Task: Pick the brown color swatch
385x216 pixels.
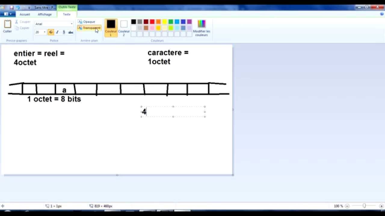Action: pyautogui.click(x=146, y=28)
